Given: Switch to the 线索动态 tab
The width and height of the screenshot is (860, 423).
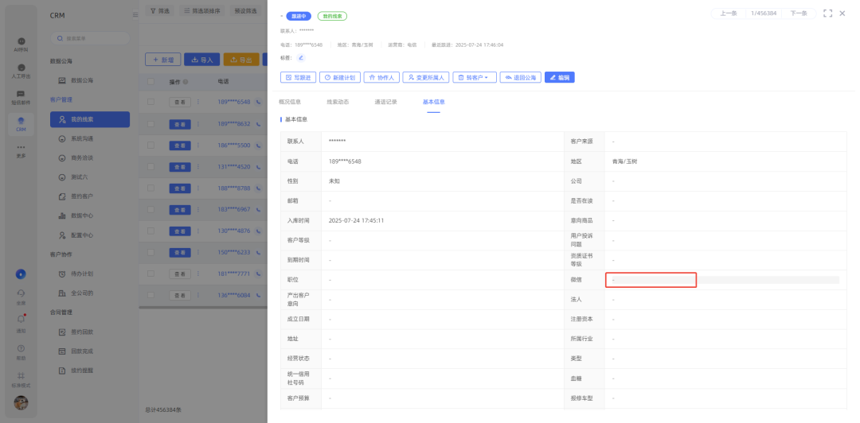Looking at the screenshot, I should [338, 102].
